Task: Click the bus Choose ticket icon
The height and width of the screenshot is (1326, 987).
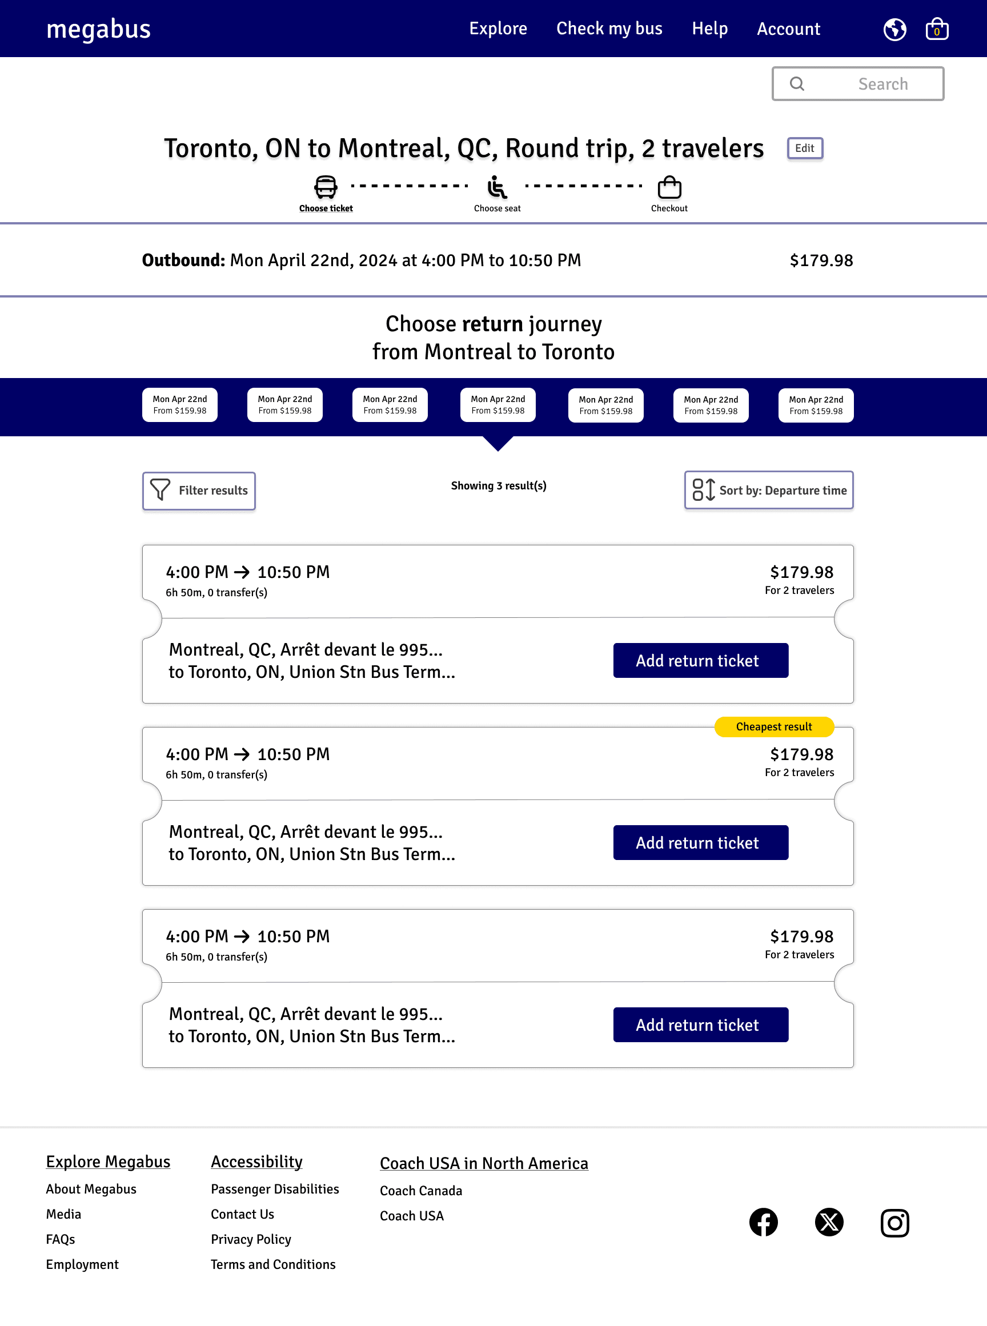Action: pyautogui.click(x=326, y=187)
